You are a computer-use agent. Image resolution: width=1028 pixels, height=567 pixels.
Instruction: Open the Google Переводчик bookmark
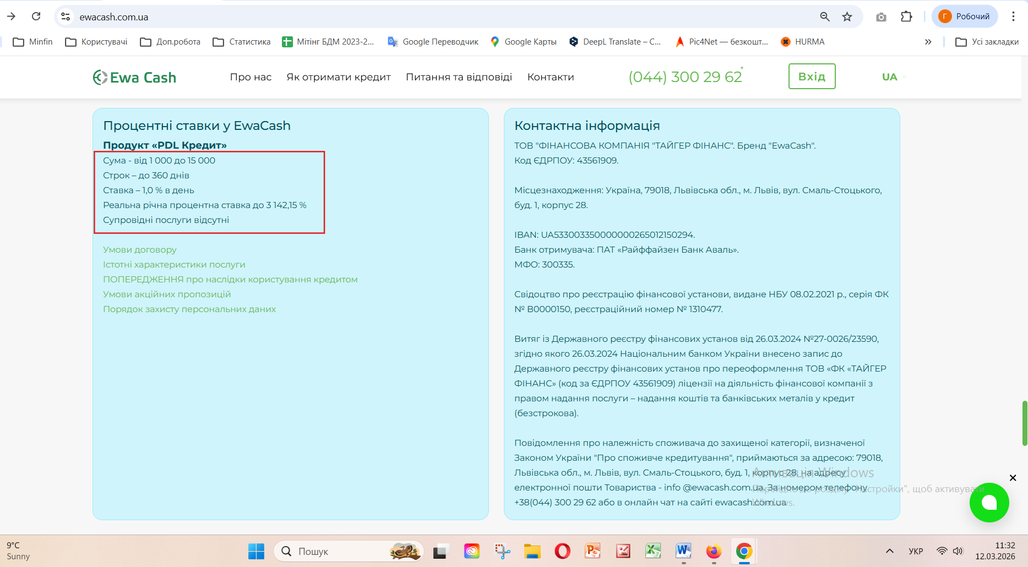pos(433,42)
